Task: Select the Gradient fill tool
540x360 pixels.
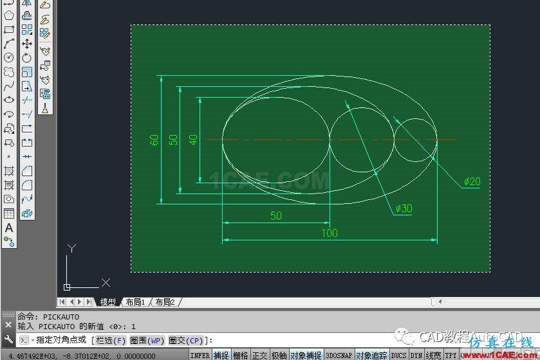Action: (8, 185)
